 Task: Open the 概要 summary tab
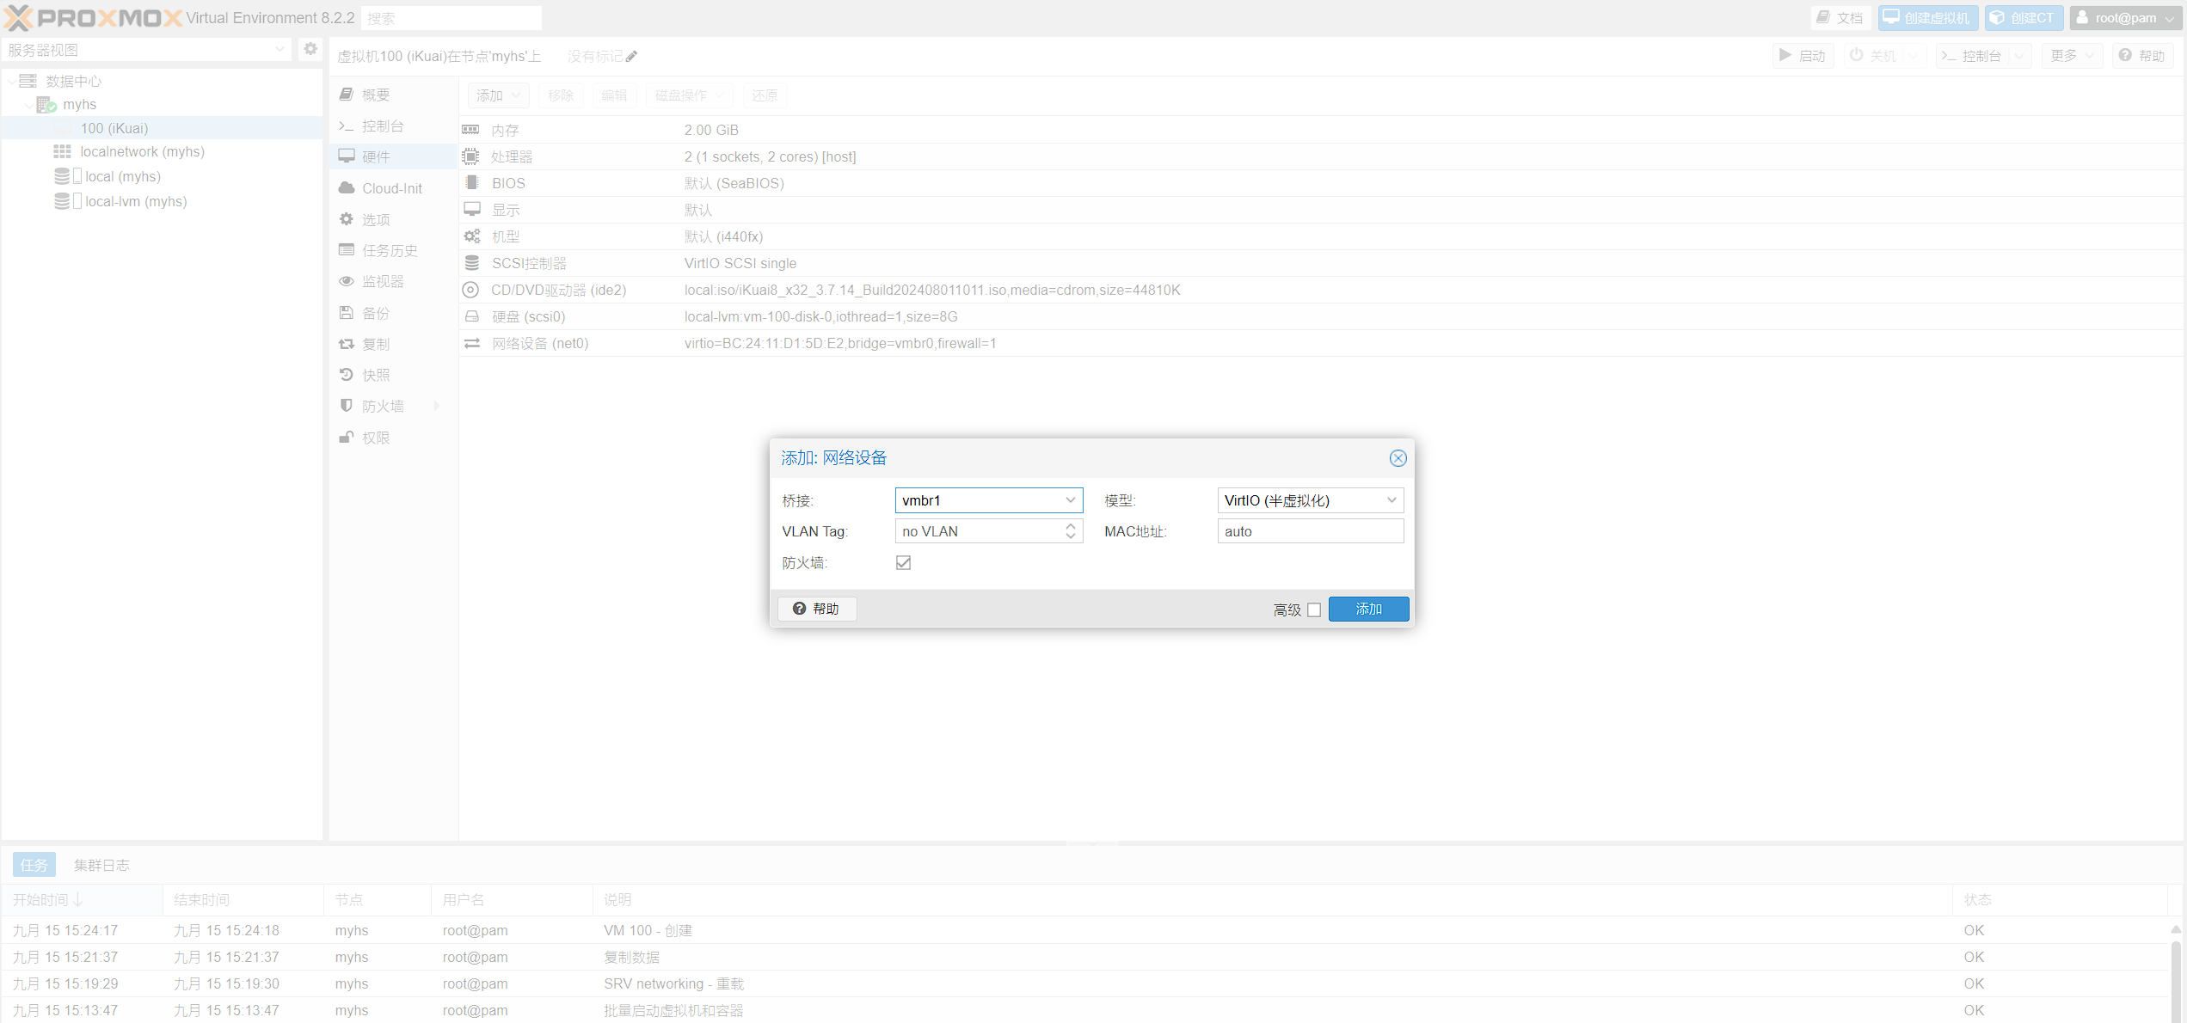[x=393, y=95]
